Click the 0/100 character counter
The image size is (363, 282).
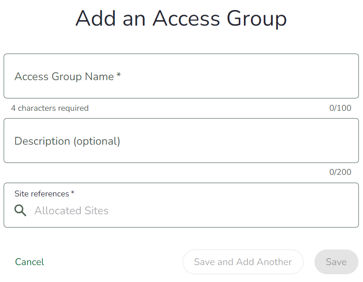340,108
